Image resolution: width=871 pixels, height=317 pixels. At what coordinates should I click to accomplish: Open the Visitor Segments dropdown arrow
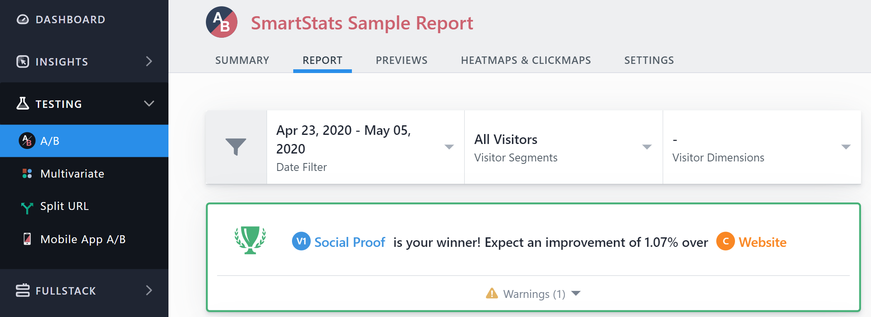click(647, 147)
